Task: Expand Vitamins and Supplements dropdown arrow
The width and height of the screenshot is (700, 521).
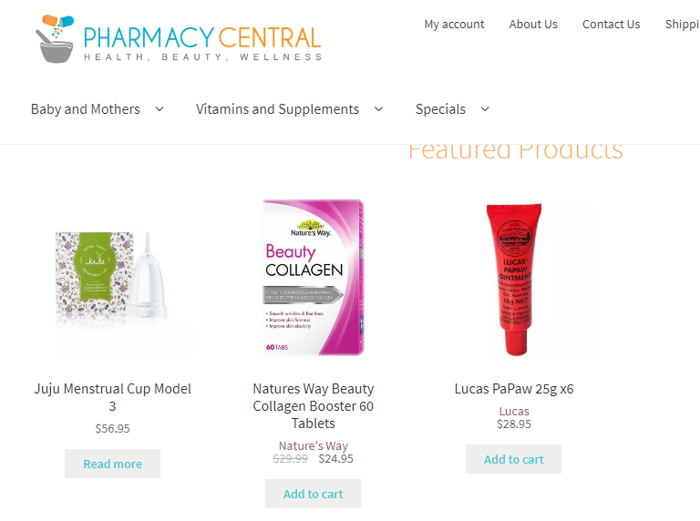Action: pyautogui.click(x=378, y=108)
